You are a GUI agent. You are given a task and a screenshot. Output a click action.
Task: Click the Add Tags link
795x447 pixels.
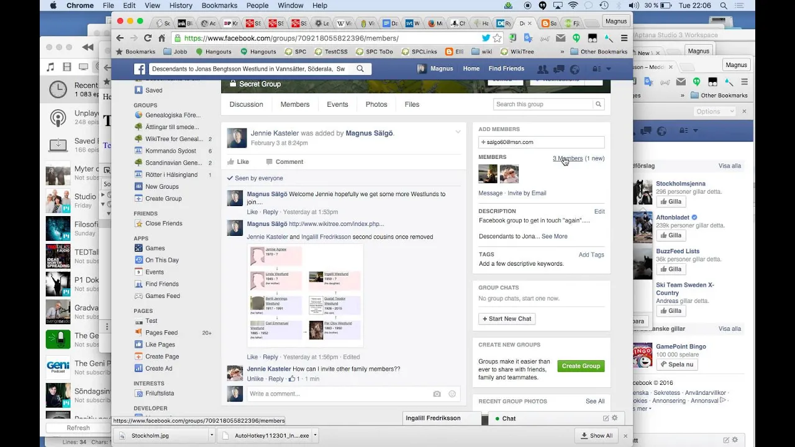click(x=591, y=255)
